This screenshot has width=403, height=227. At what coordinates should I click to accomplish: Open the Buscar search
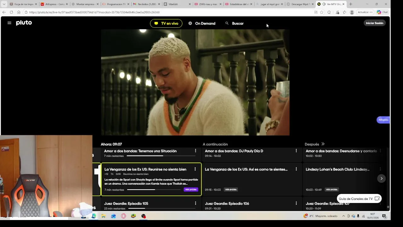(235, 23)
